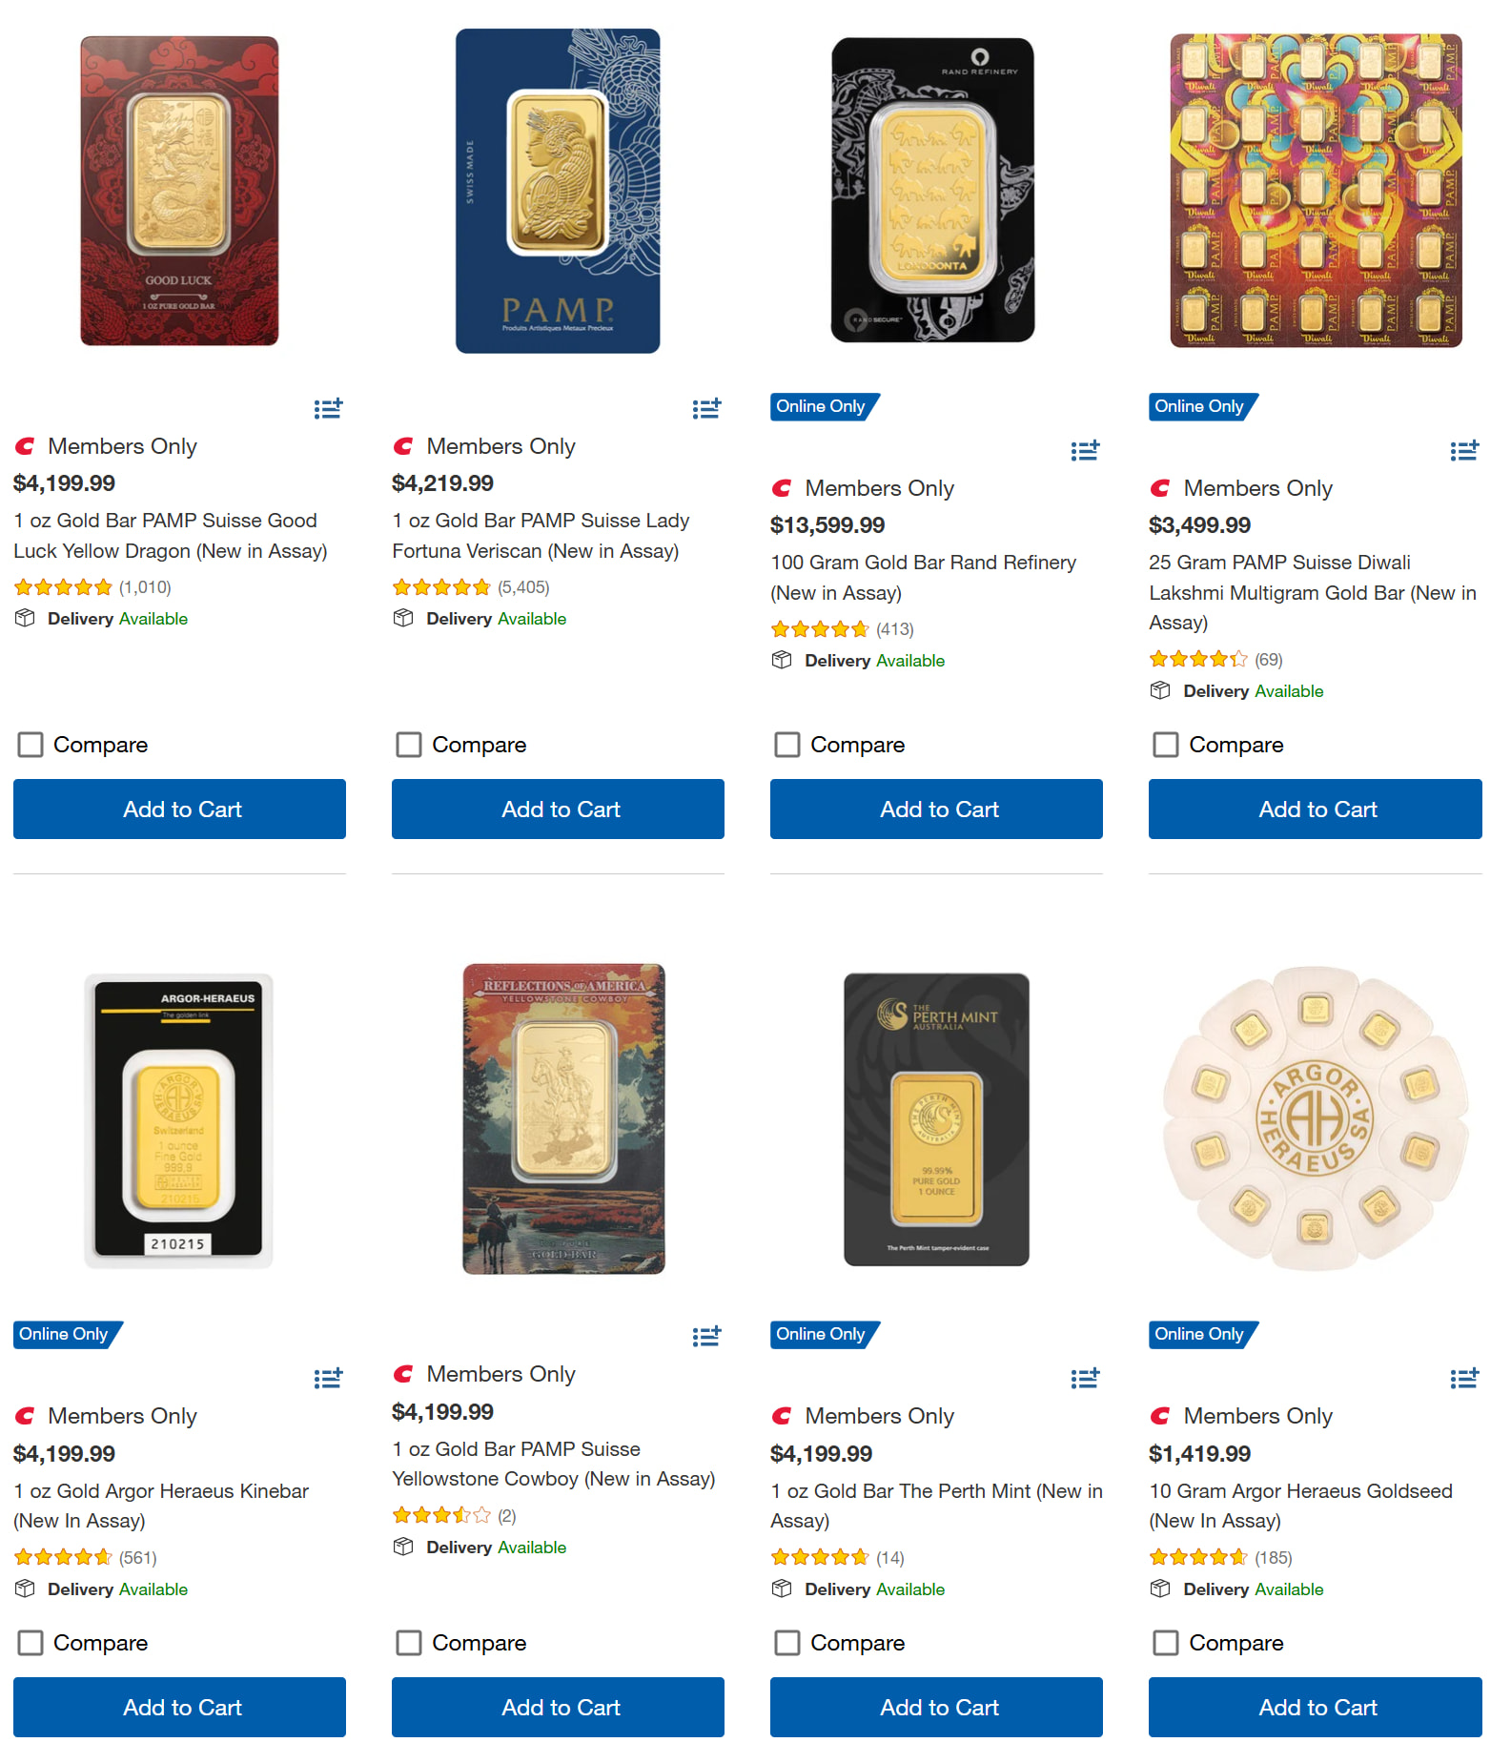
Task: Click add-to-list icon for Argor Heraeus Kinebar
Action: [x=328, y=1379]
